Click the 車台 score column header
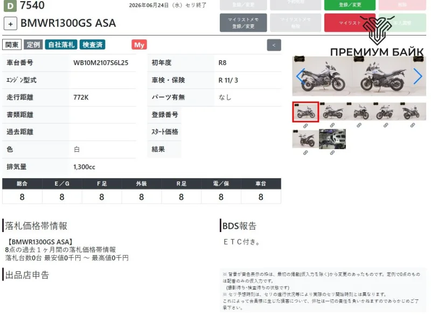This screenshot has height=323, width=431. pyautogui.click(x=261, y=184)
